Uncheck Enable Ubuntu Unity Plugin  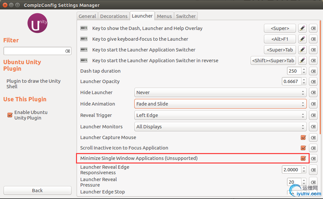[x=10, y=115]
